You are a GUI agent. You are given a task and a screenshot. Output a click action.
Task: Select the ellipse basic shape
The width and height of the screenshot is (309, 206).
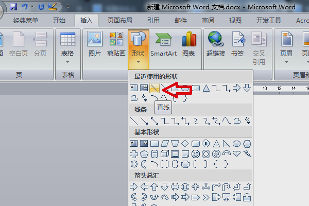[x=237, y=144]
